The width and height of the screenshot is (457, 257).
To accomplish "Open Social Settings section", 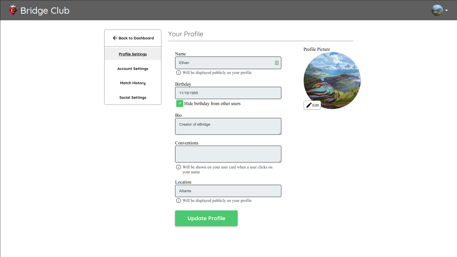I will pyautogui.click(x=133, y=97).
